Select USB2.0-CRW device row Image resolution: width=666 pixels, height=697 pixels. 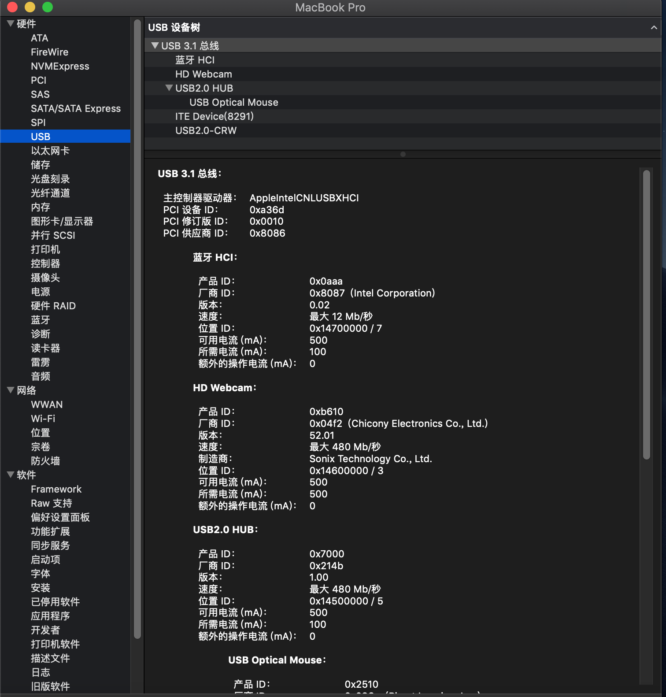click(403, 130)
